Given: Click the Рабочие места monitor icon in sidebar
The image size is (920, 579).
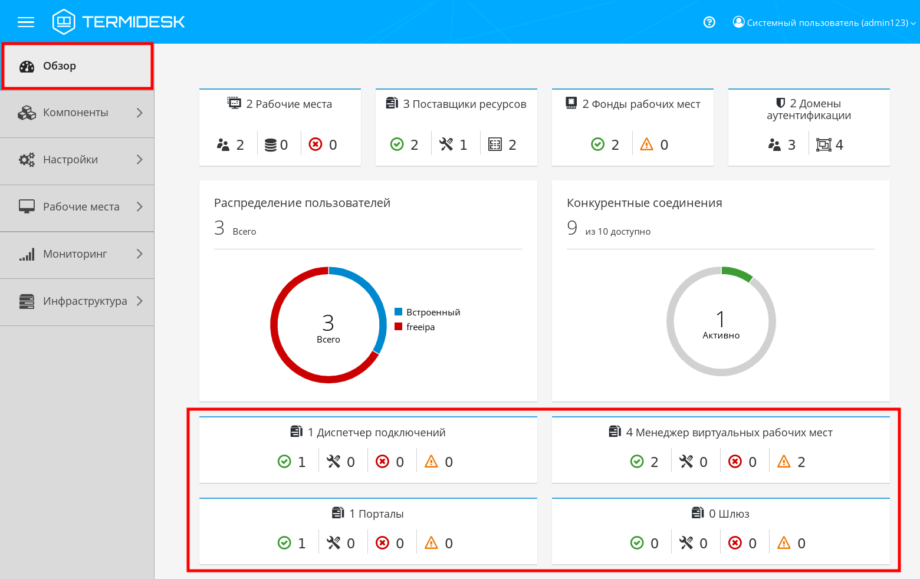Looking at the screenshot, I should pos(27,207).
